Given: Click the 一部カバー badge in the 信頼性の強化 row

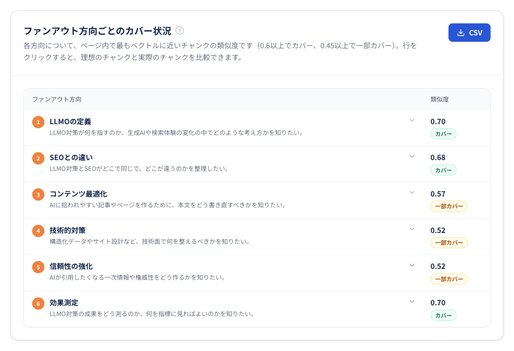Looking at the screenshot, I should point(449,279).
